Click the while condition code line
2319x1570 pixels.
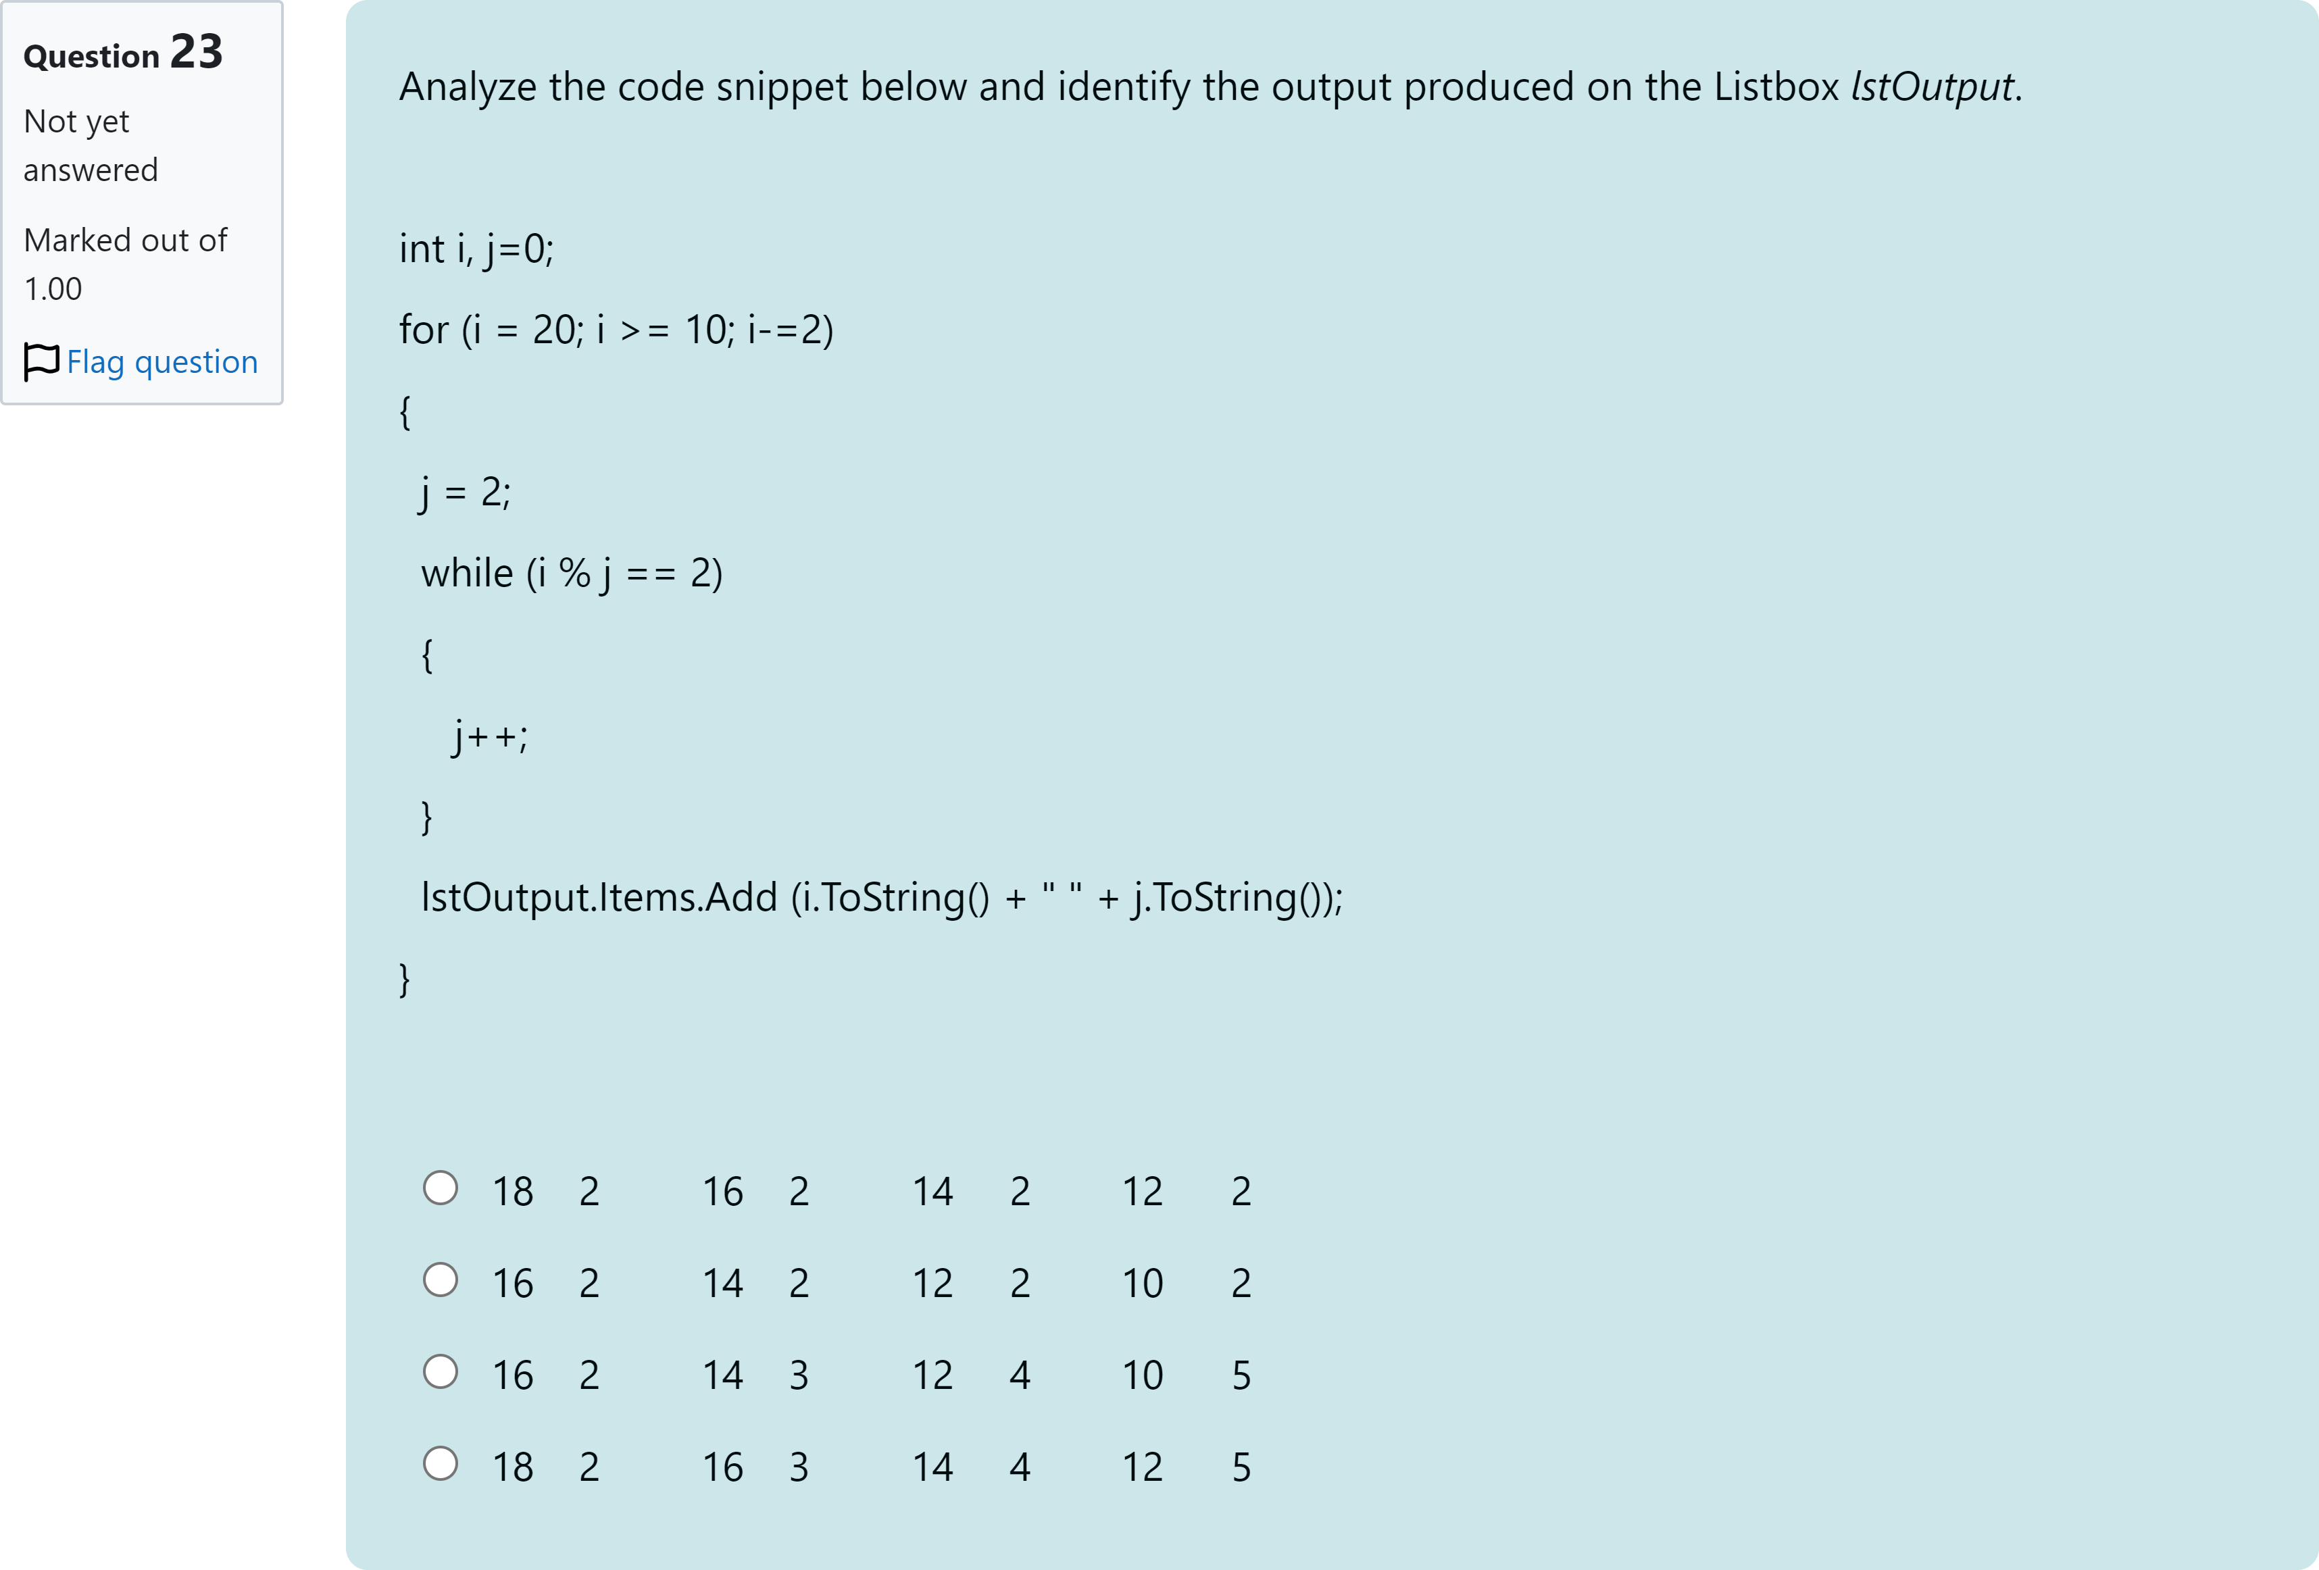pos(572,574)
